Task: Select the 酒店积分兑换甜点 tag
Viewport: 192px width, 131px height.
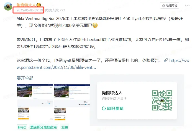Action: point(43,127)
